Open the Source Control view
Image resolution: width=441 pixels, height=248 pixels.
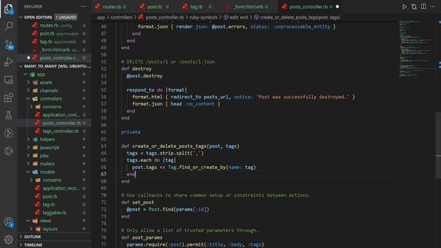(8, 44)
